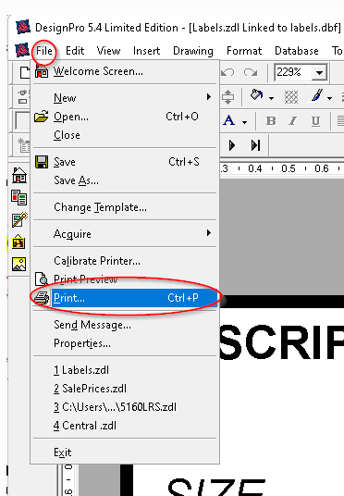Click the vertical centering arrows icon

228,97
